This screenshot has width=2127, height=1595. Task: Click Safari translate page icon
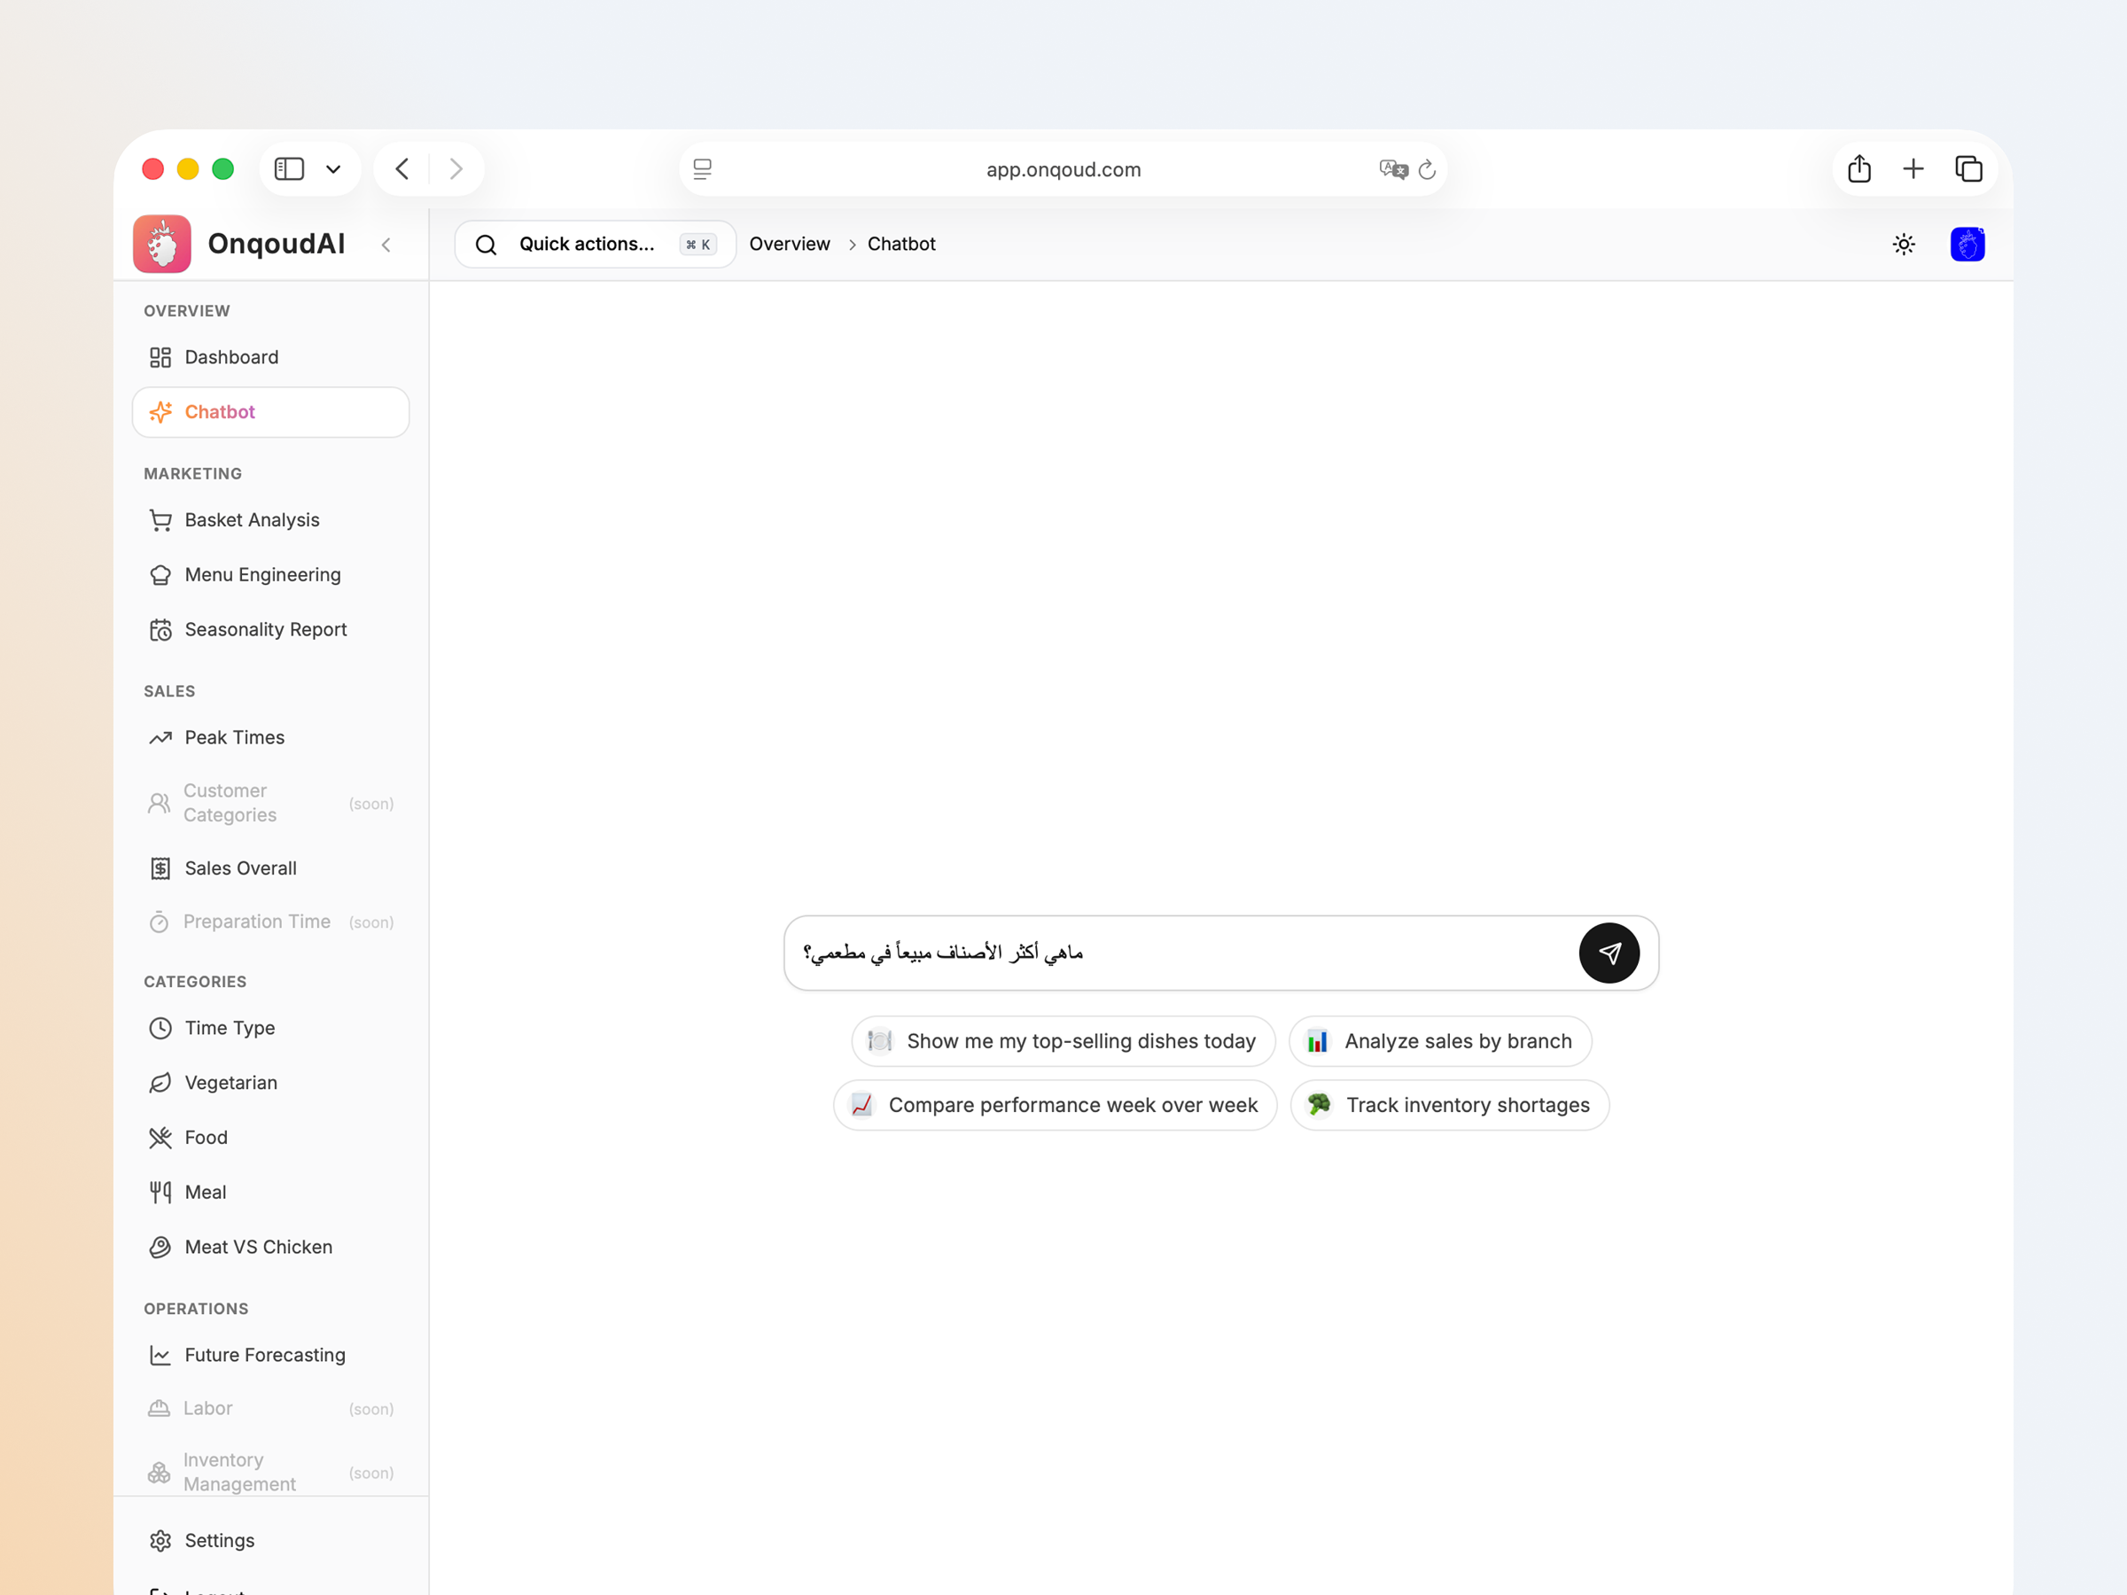point(1391,169)
